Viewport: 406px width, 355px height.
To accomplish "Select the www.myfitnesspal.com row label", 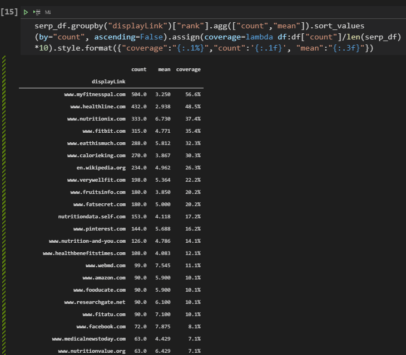I will [x=95, y=94].
